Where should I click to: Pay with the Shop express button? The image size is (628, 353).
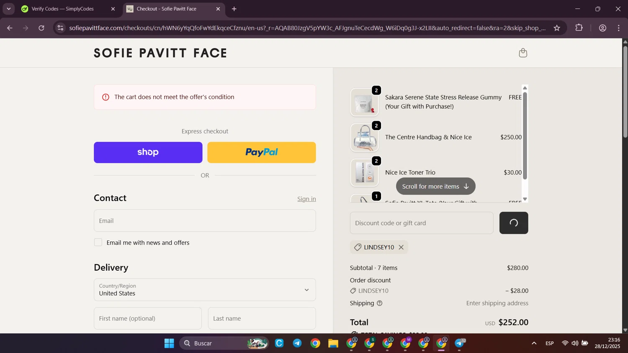pos(148,152)
